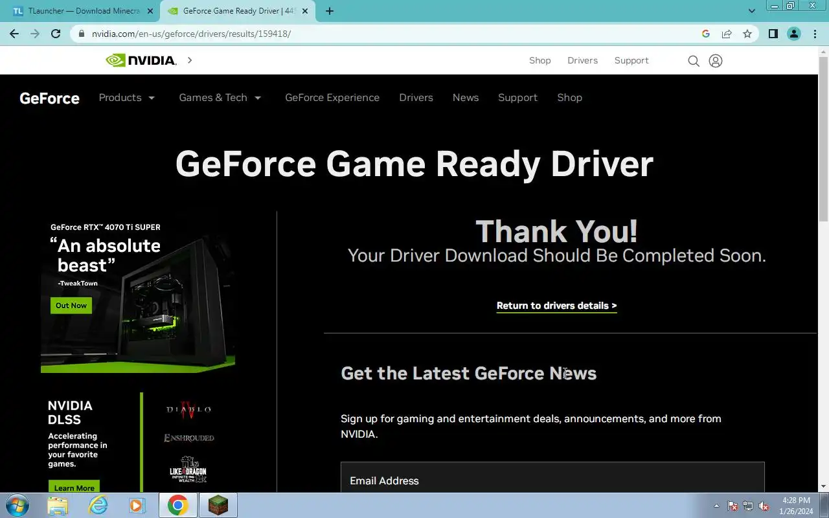Image resolution: width=829 pixels, height=518 pixels.
Task: Close the GeForce Game Ready Driver tab
Action: pyautogui.click(x=305, y=11)
